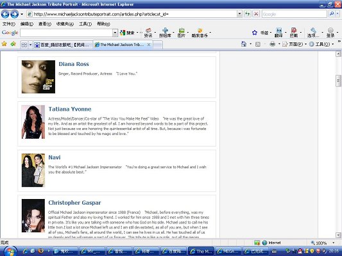Open the Navi article link

coord(55,157)
